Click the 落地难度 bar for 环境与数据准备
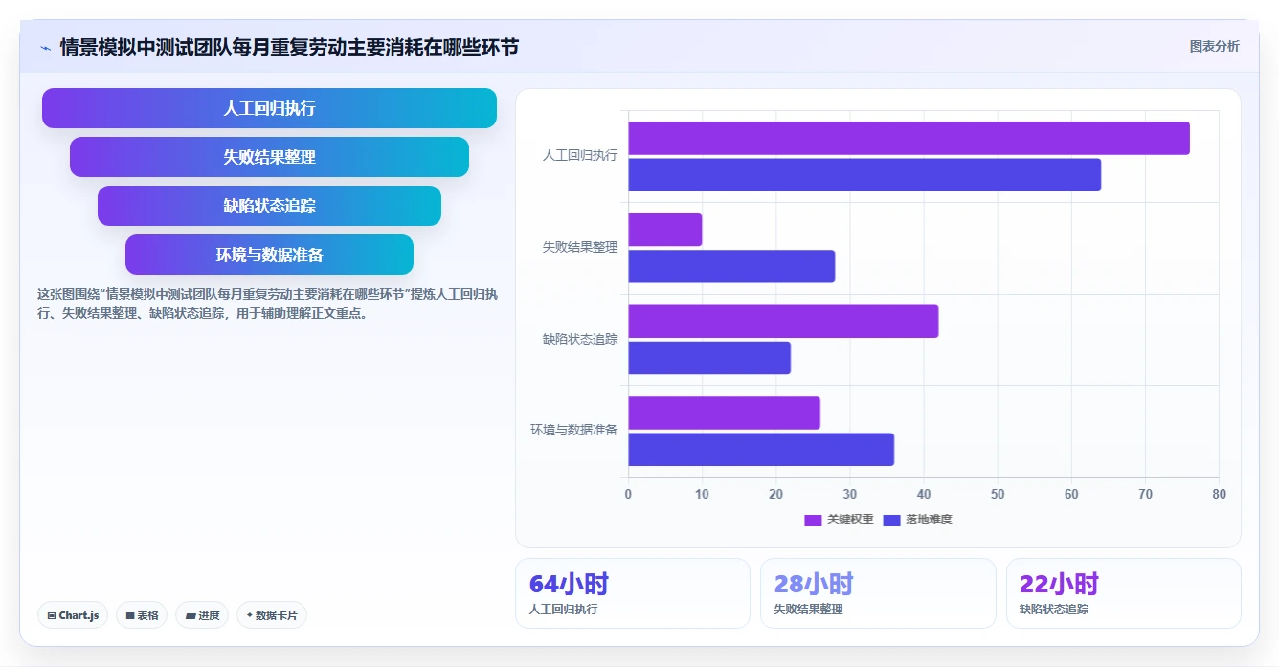Screen dimensions: 1279x667 pos(761,450)
